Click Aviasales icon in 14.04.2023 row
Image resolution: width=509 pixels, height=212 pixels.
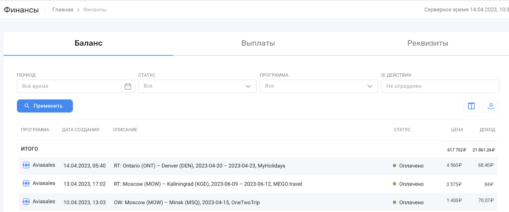(x=26, y=165)
